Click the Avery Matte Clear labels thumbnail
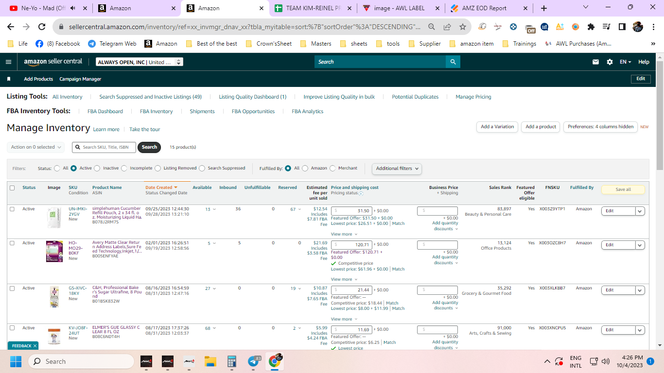This screenshot has width=664, height=373. pyautogui.click(x=54, y=251)
